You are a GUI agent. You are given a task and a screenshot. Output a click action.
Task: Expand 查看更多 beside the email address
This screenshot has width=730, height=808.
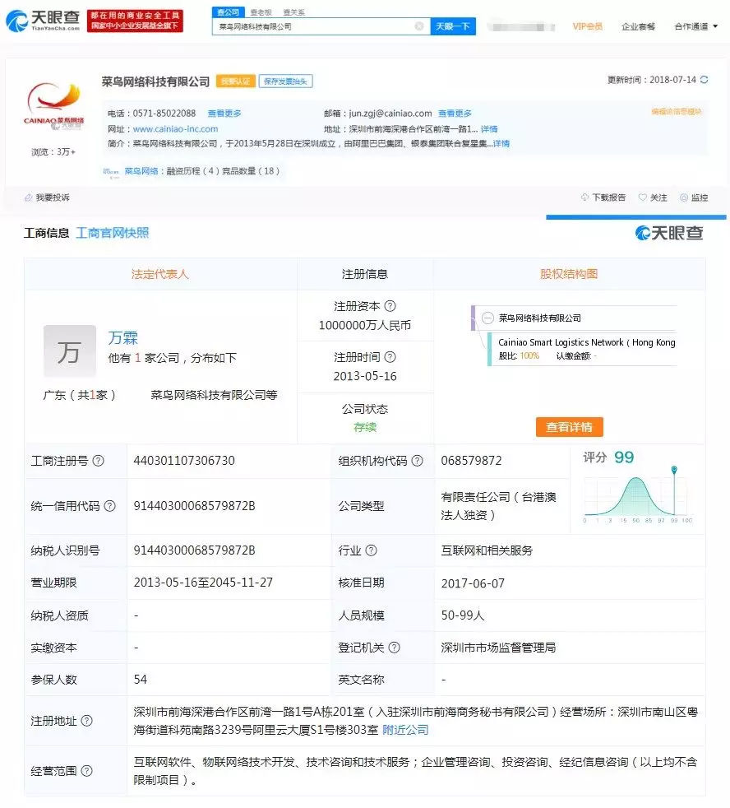point(453,113)
